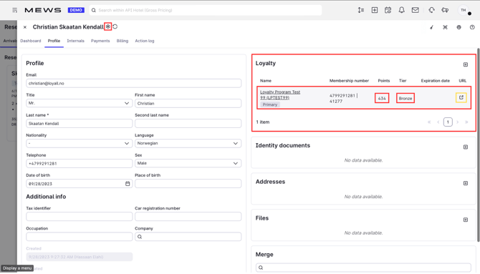
Task: Open the messages envelope icon
Action: pyautogui.click(x=415, y=10)
